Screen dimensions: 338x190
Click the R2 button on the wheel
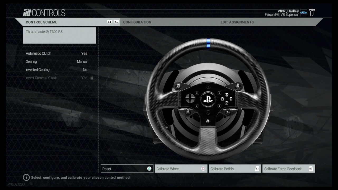[238, 86]
